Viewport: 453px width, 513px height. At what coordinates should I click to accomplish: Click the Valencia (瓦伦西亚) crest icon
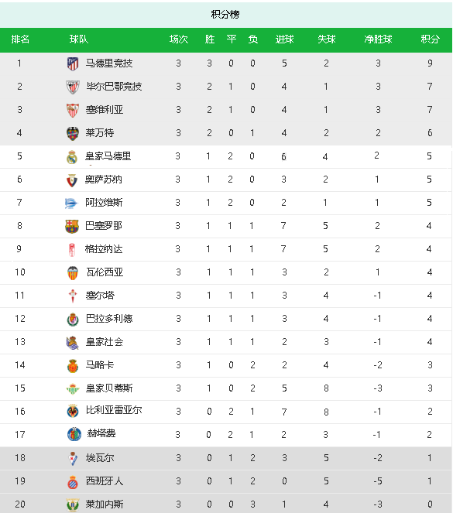[x=73, y=272]
